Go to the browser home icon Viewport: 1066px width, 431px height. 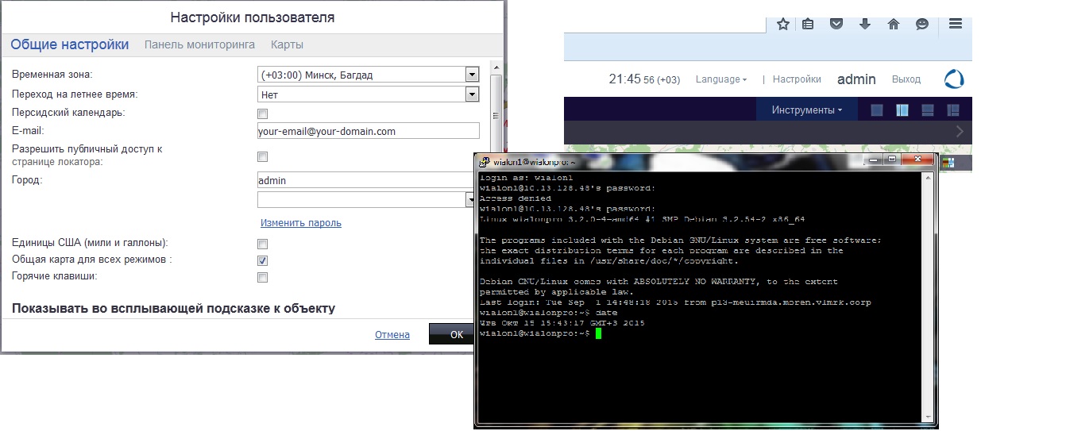894,24
